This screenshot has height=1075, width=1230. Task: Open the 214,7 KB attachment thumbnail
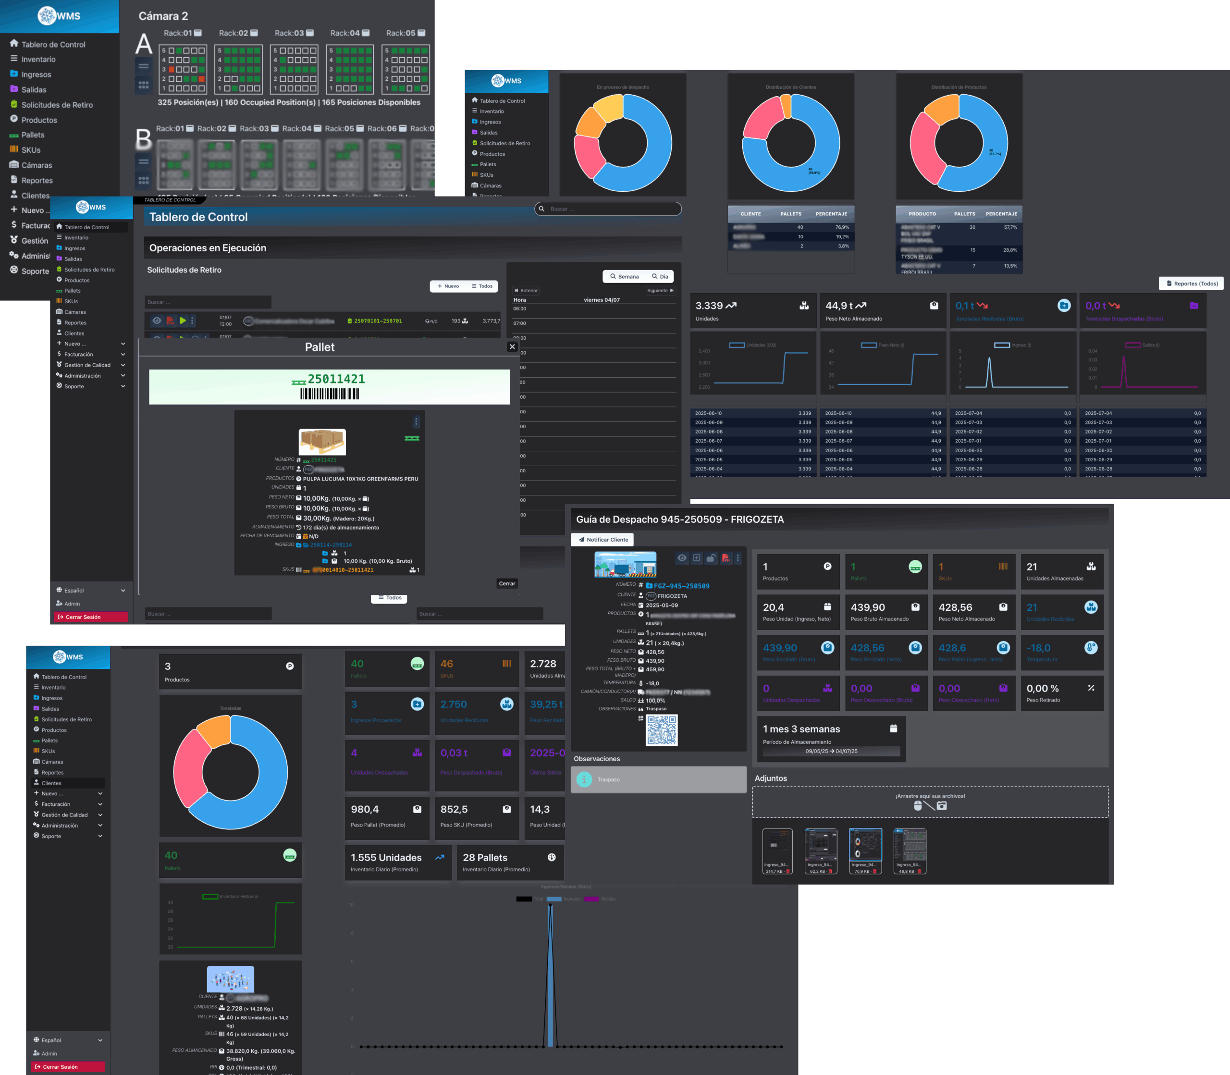(777, 851)
